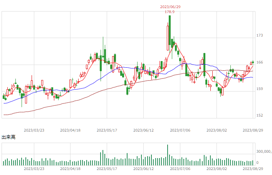Image resolution: width=272 pixels, height=175 pixels.
Task: Select 2023/08/02 date under the price chart
Action: coord(217,130)
